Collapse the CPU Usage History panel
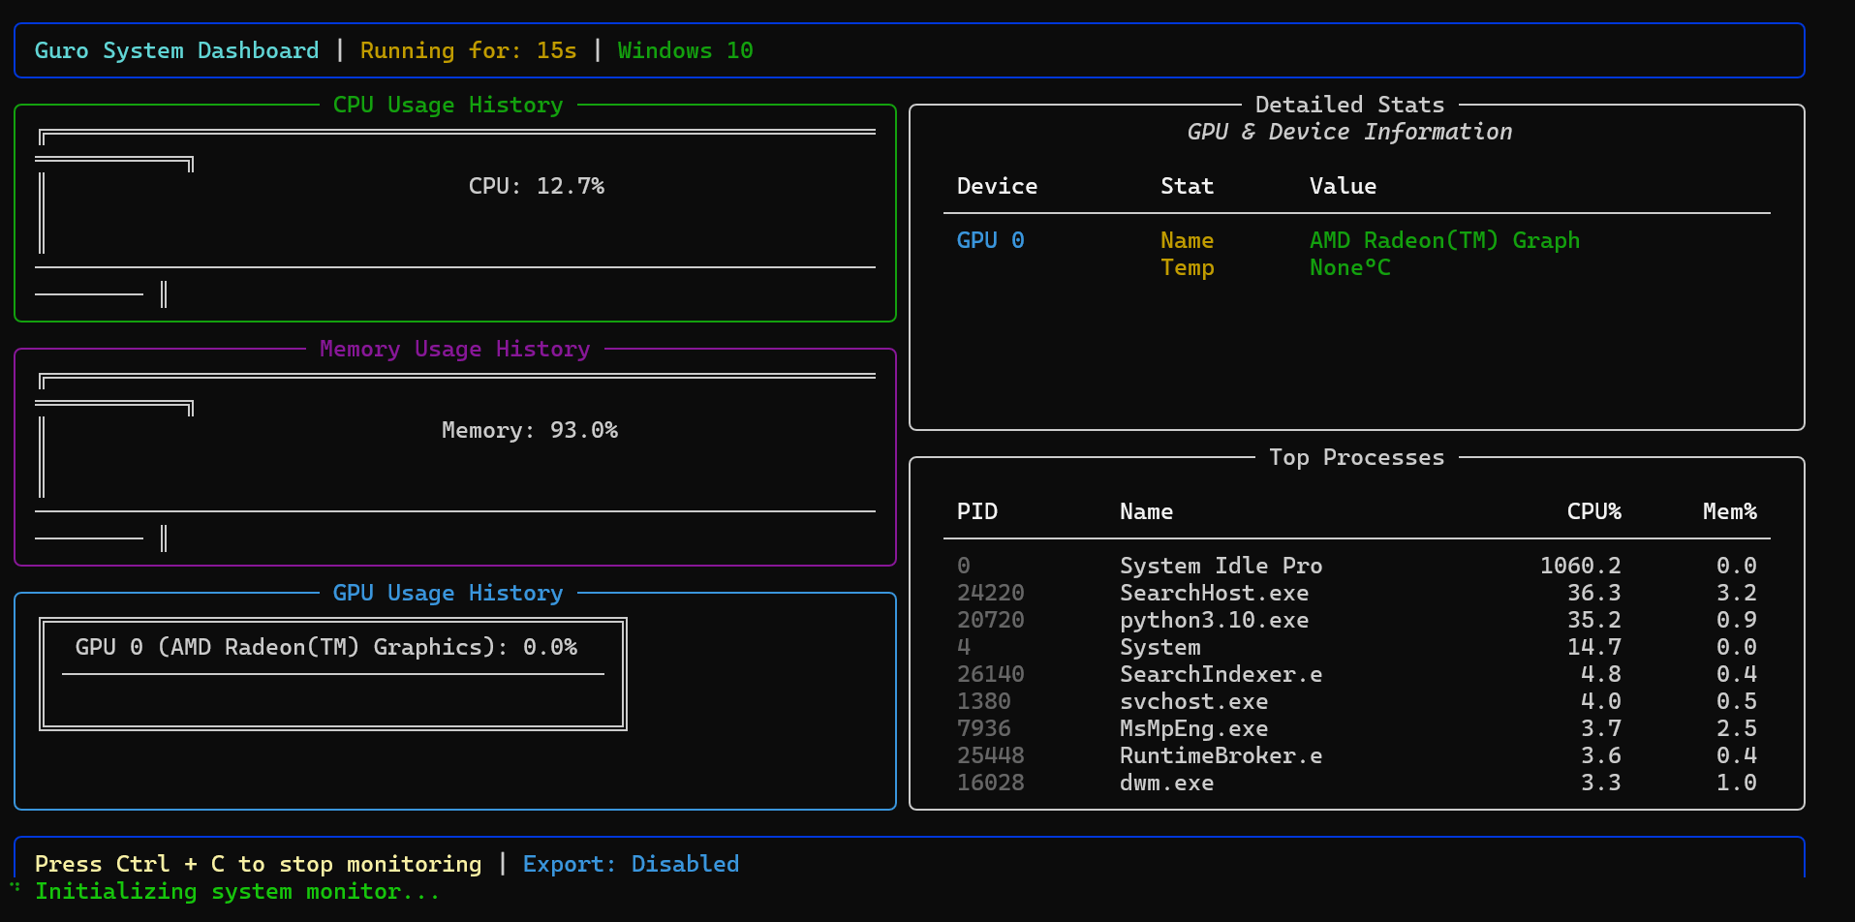The height and width of the screenshot is (922, 1855). (x=448, y=105)
